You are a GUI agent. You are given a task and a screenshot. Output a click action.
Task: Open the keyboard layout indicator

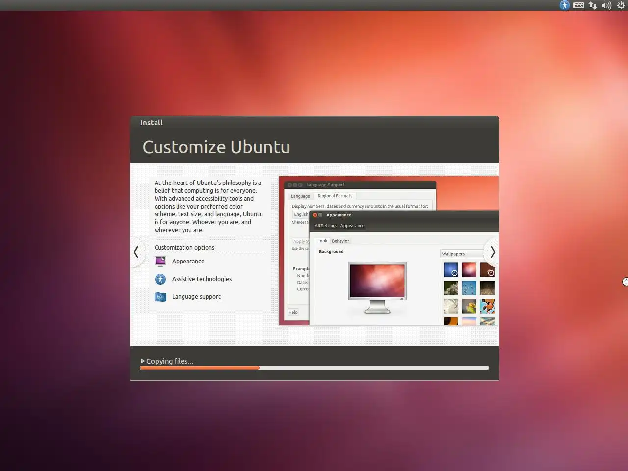[578, 5]
